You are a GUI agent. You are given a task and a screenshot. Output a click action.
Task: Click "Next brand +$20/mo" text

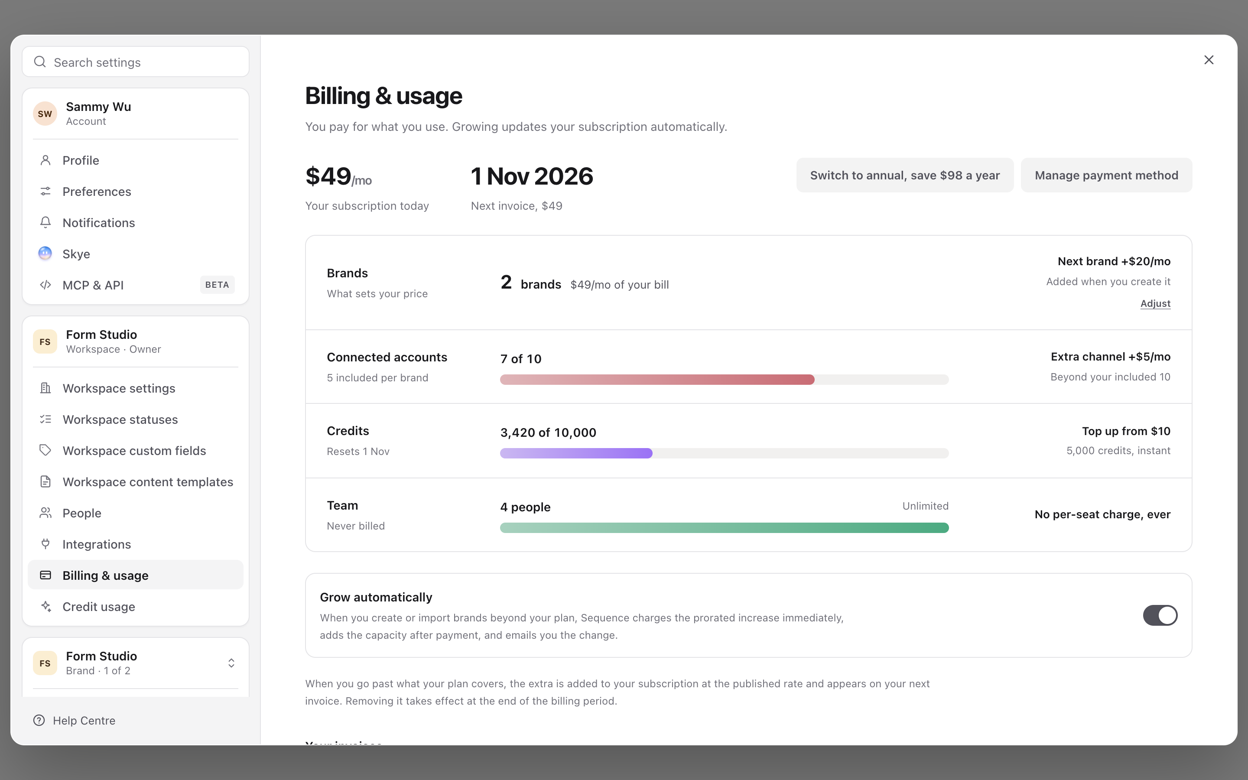pos(1114,261)
